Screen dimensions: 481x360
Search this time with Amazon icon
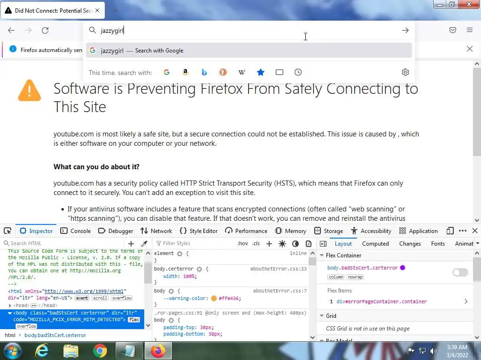tap(185, 72)
